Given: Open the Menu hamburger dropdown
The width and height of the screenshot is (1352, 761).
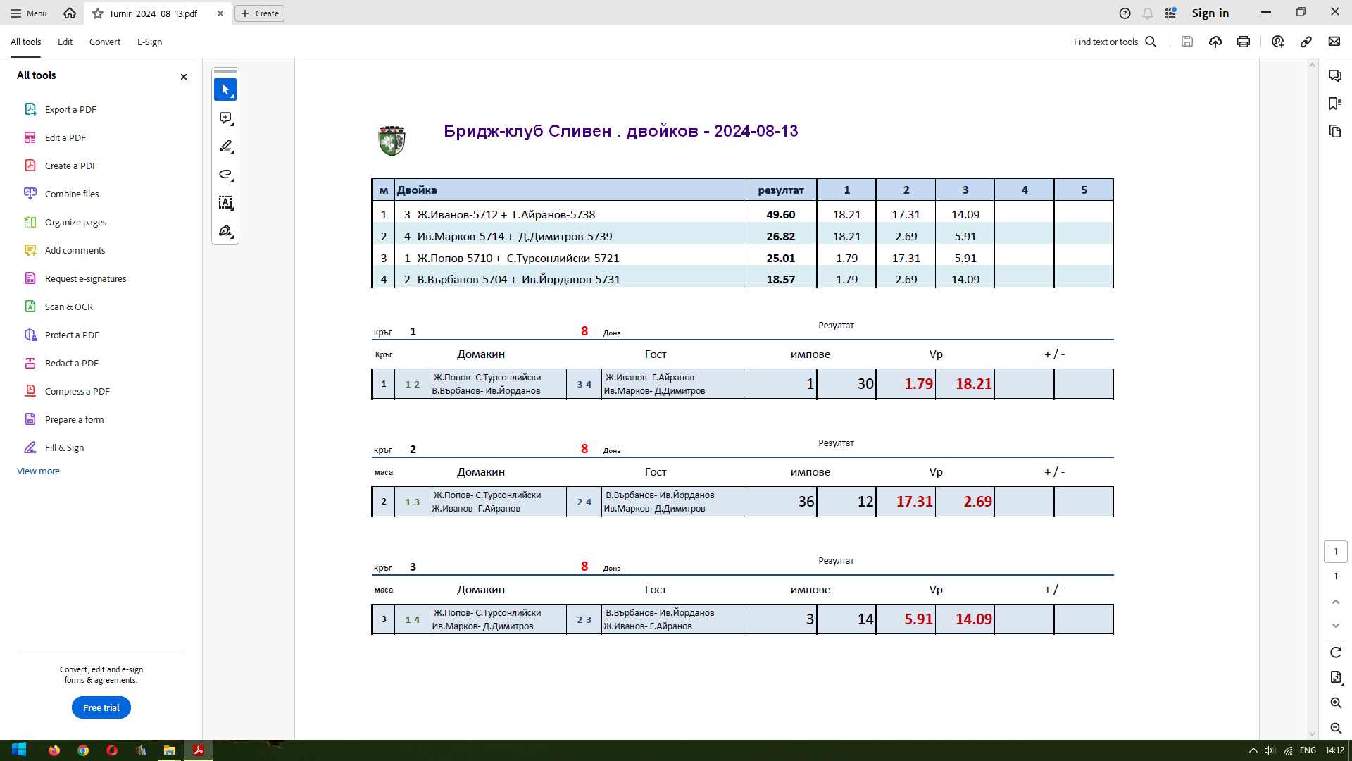Looking at the screenshot, I should 29,13.
